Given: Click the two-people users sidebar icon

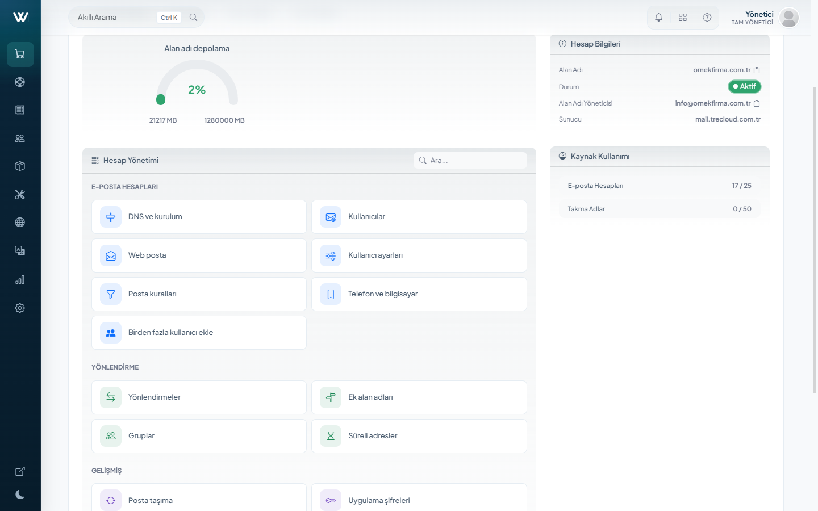Looking at the screenshot, I should pyautogui.click(x=20, y=138).
